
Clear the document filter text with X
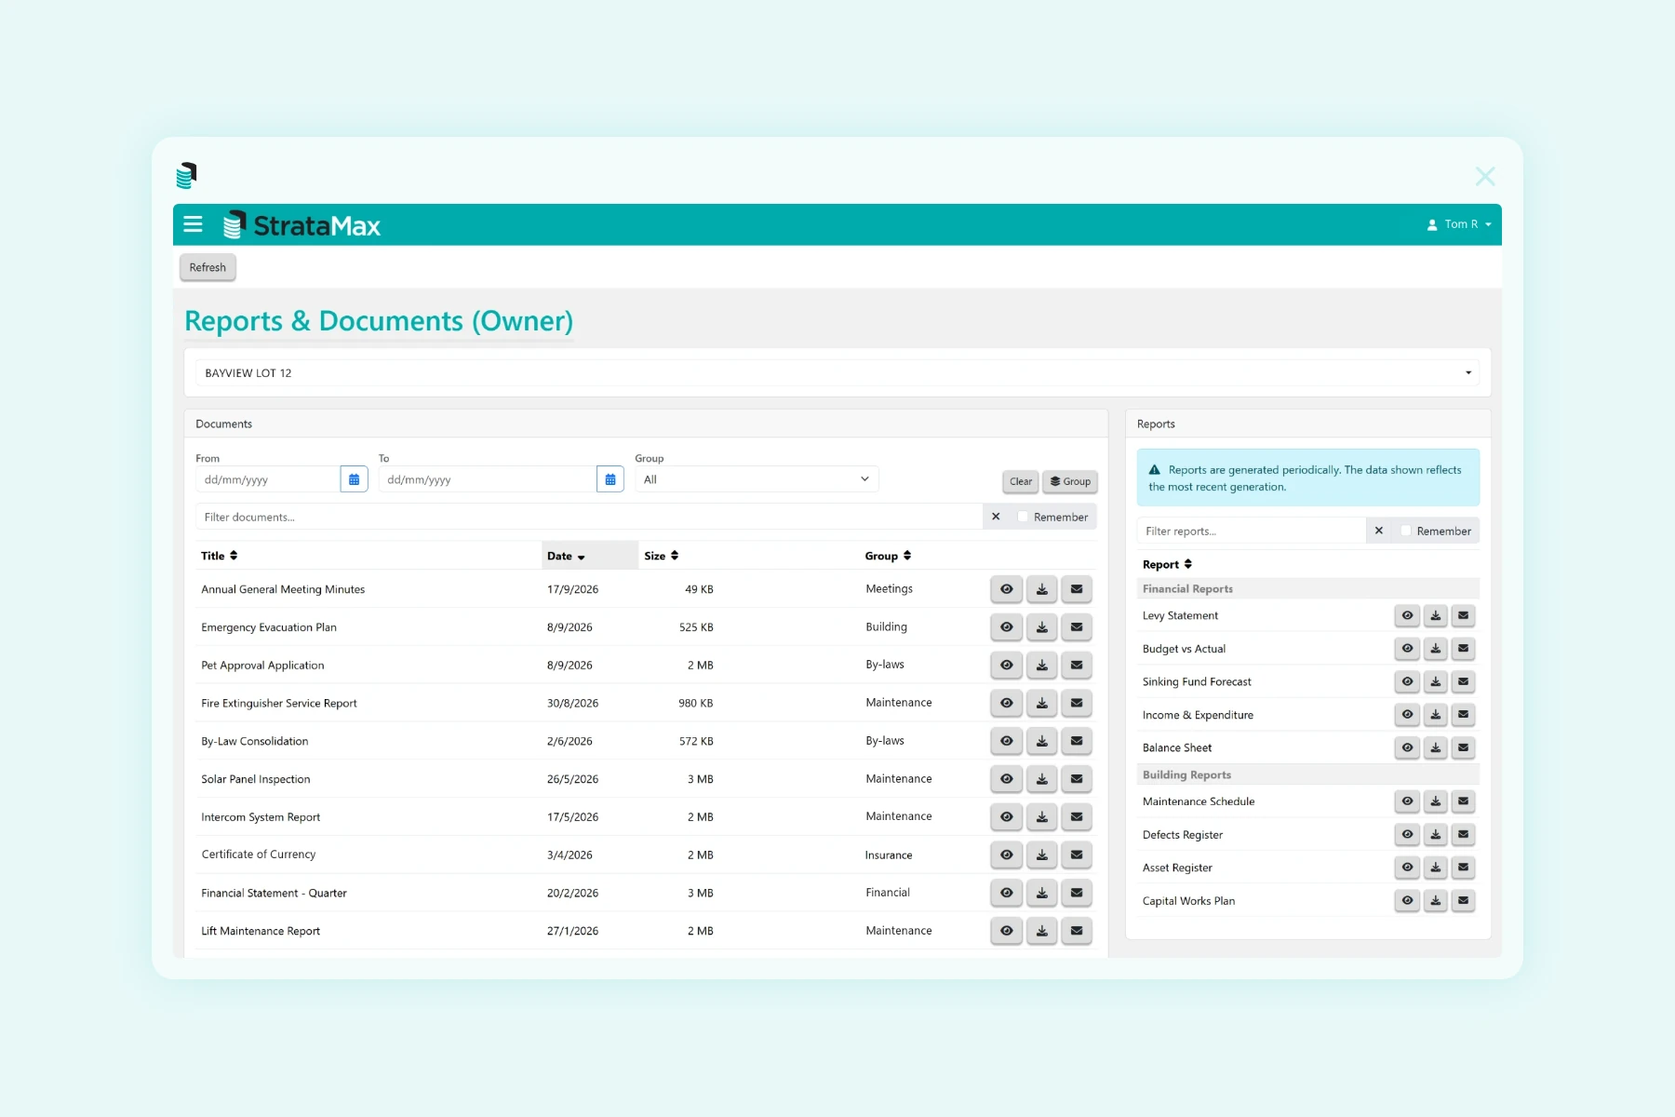point(996,517)
